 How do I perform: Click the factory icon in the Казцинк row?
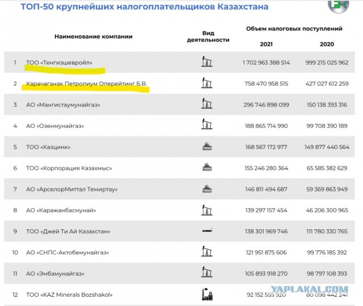[x=207, y=146]
